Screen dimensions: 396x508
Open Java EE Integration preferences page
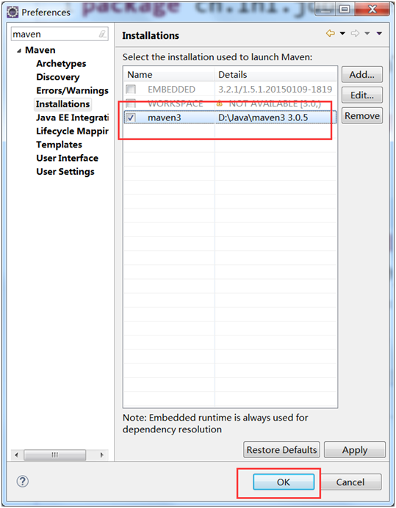72,117
